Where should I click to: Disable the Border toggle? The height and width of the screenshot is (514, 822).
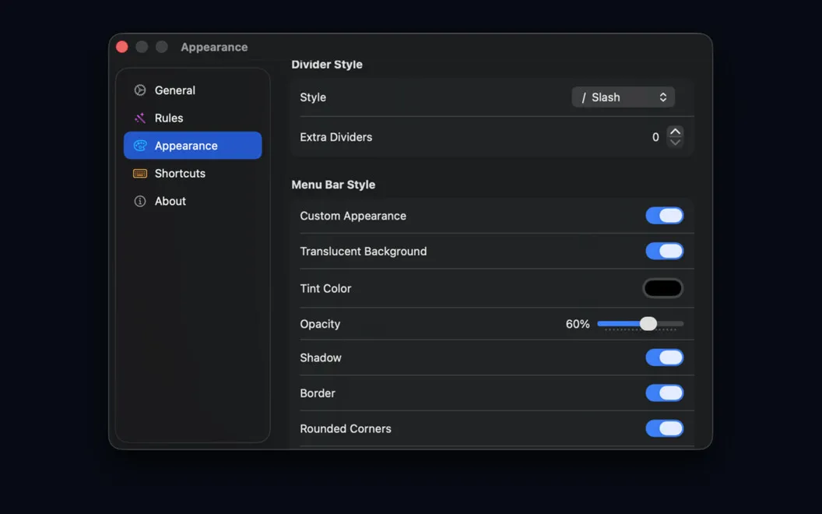664,393
